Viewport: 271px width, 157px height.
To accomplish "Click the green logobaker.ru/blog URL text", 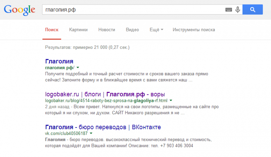I will coord(106,101).
